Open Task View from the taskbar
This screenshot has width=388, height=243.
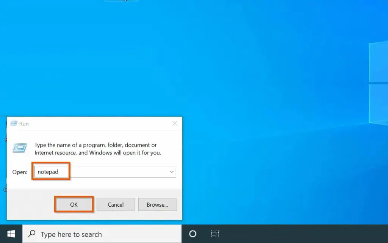point(215,234)
